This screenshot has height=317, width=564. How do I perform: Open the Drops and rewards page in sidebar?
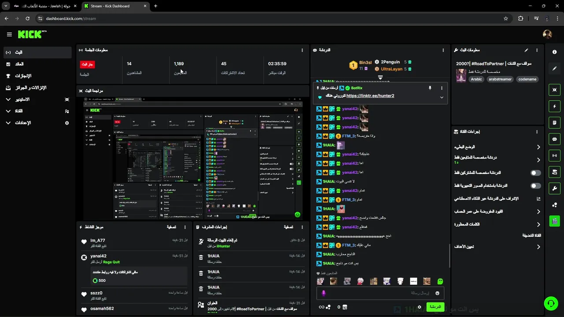(x=37, y=88)
